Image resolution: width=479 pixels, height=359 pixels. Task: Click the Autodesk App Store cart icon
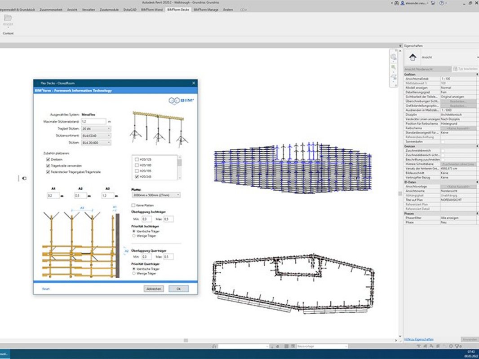(x=433, y=3)
